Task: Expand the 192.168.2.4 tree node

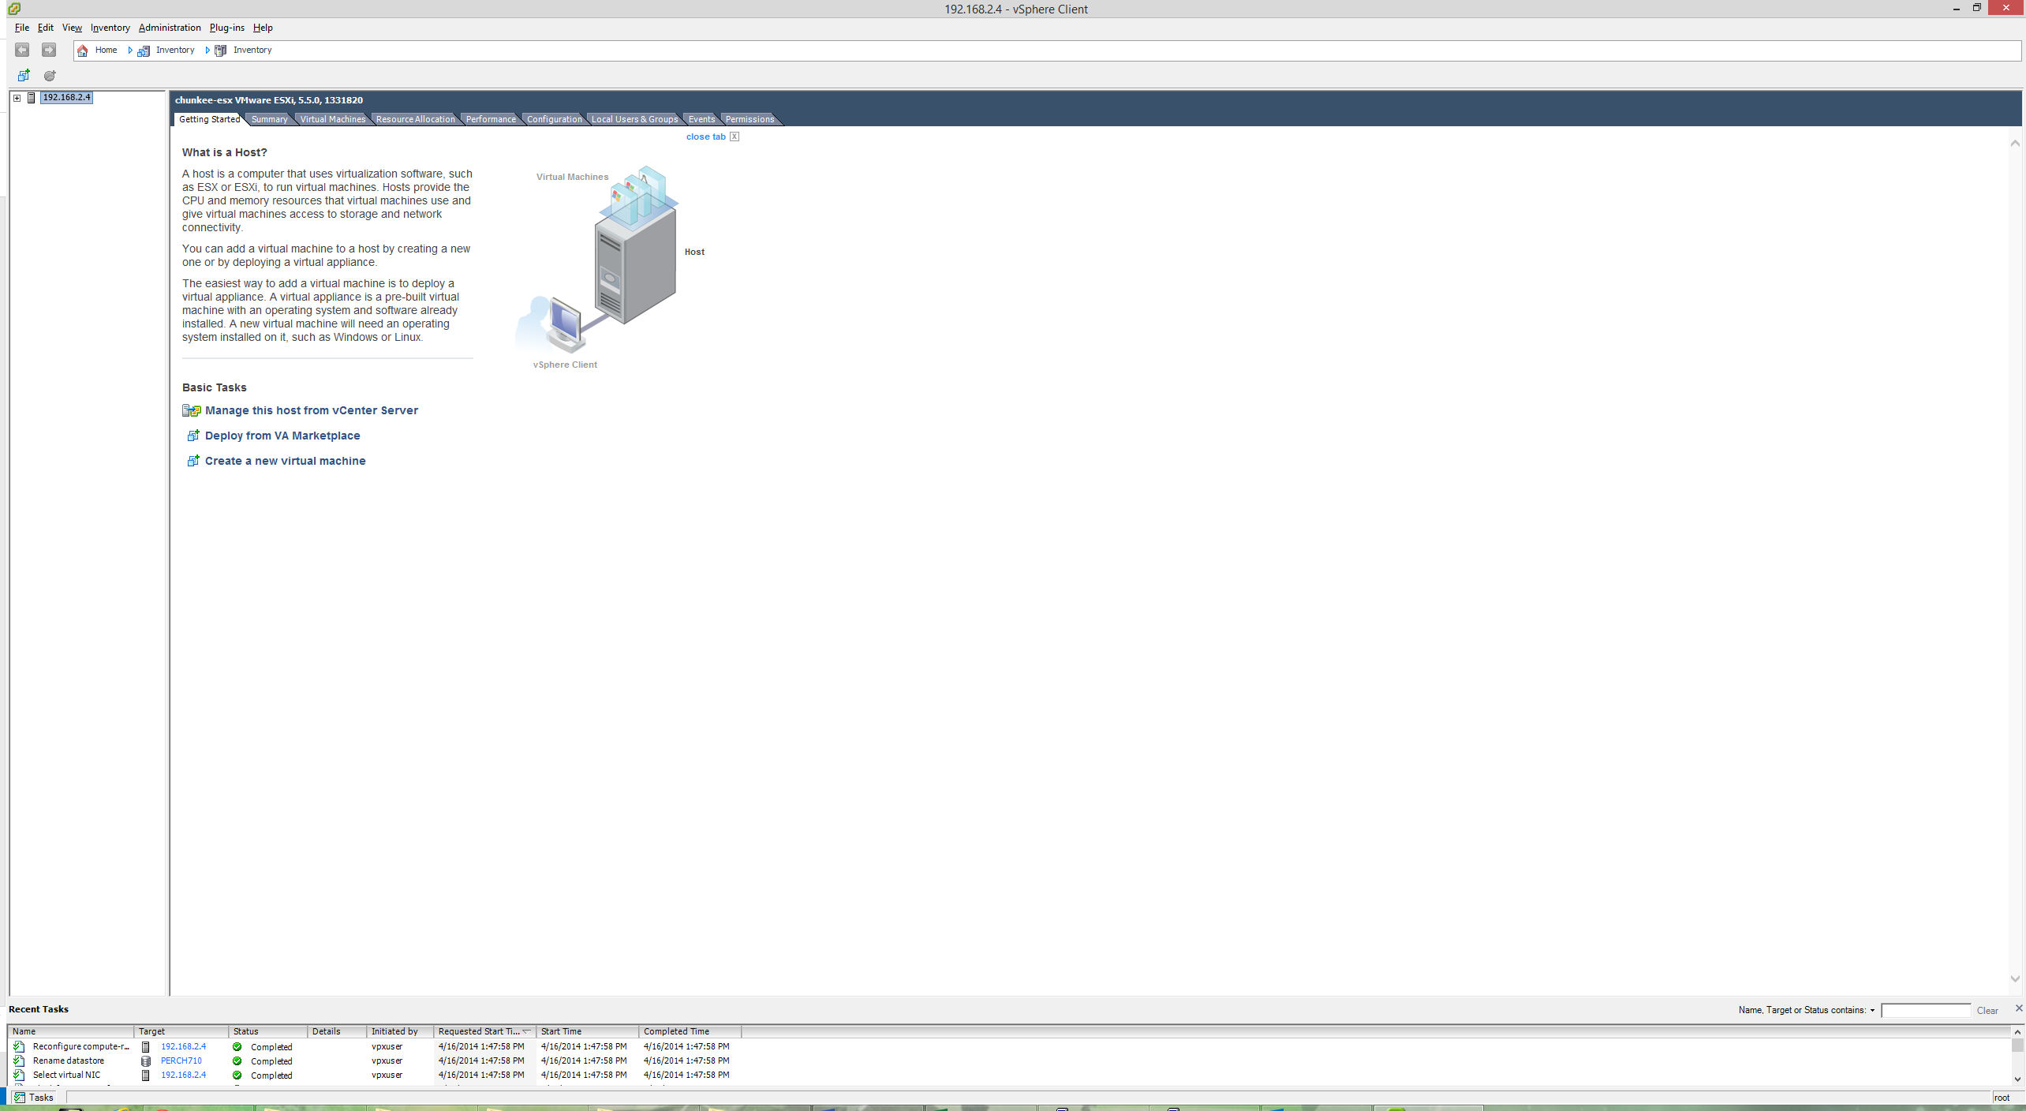Action: (x=17, y=98)
